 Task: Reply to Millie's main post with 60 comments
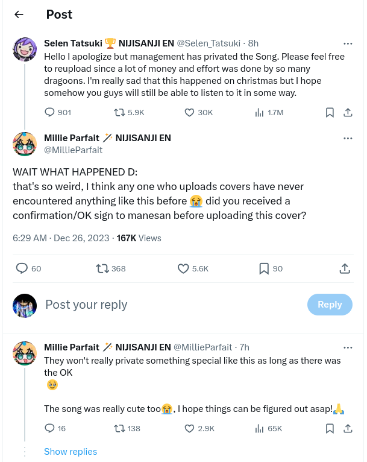coord(22,268)
